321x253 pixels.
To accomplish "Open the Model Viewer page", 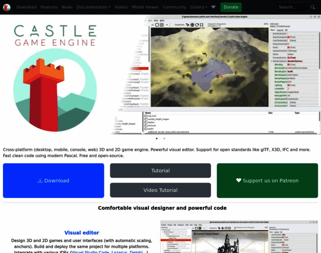I will (145, 7).
